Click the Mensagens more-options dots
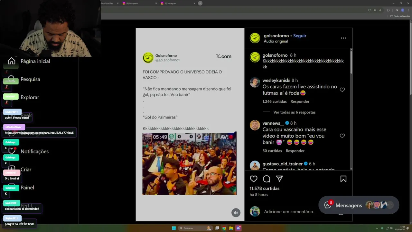The width and height of the screenshot is (412, 232). coord(390,205)
